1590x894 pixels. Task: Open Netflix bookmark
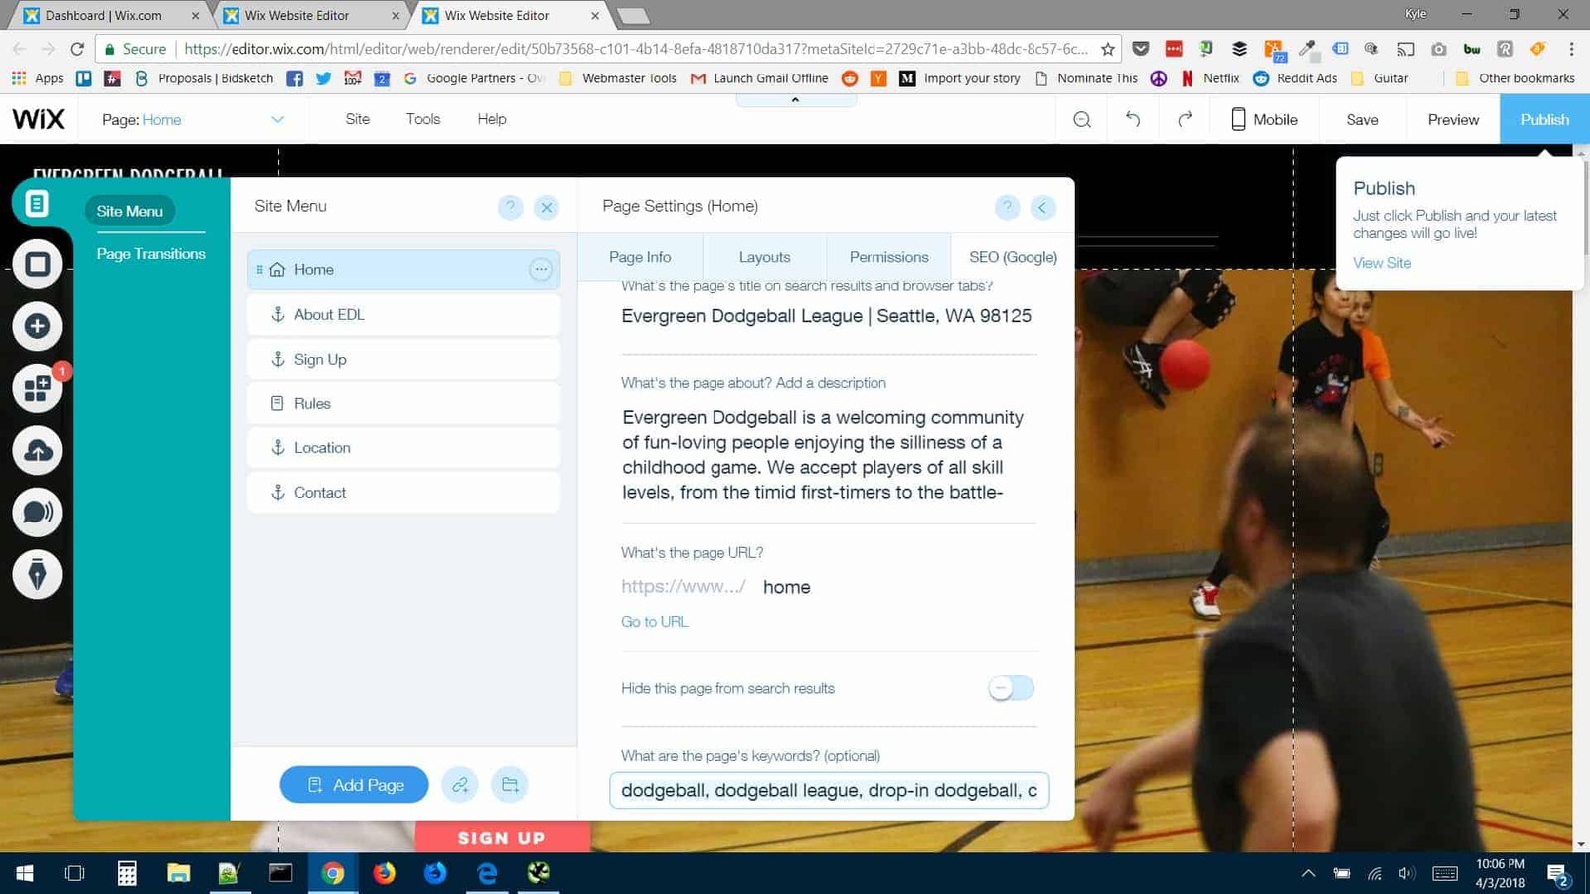1210,78
